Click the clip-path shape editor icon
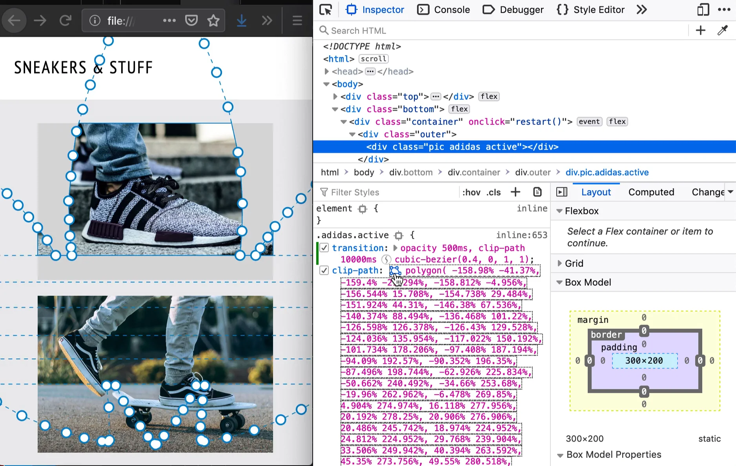 pos(395,271)
